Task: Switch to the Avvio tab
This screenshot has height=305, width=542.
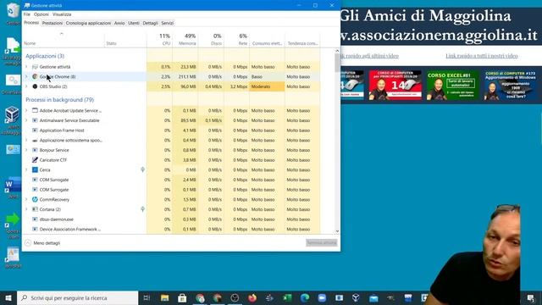Action: coord(119,23)
